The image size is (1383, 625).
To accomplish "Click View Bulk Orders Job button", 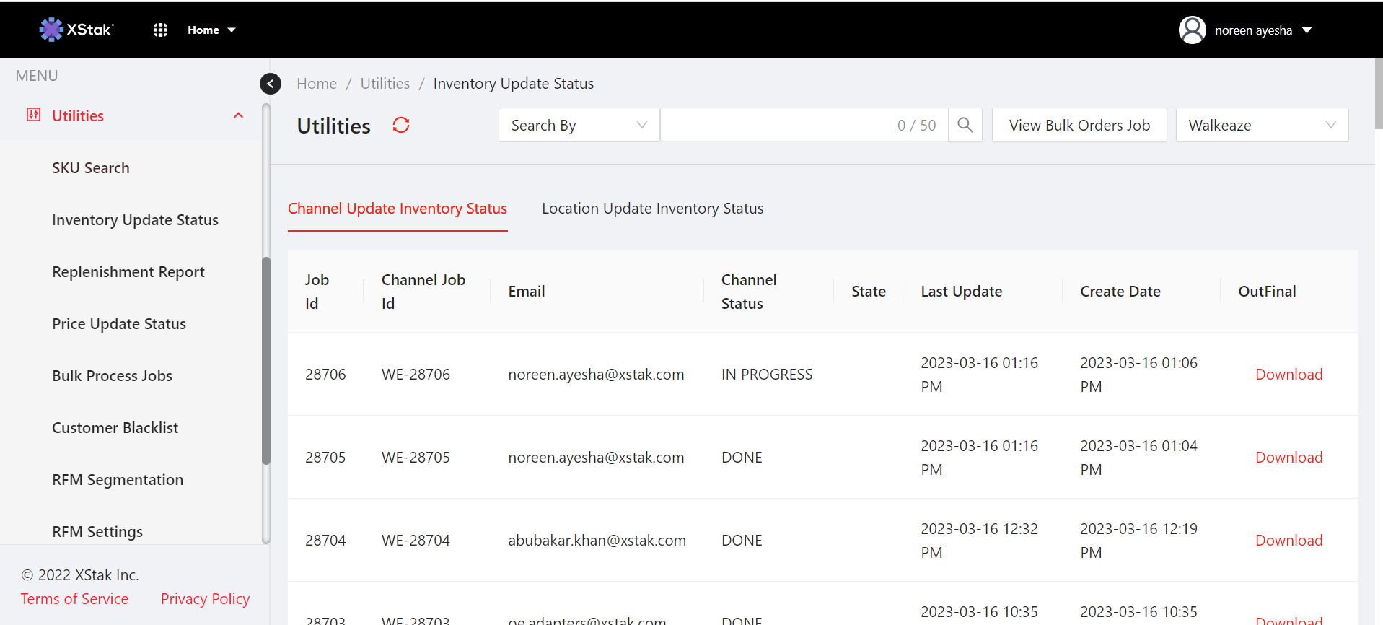I will click(1079, 126).
